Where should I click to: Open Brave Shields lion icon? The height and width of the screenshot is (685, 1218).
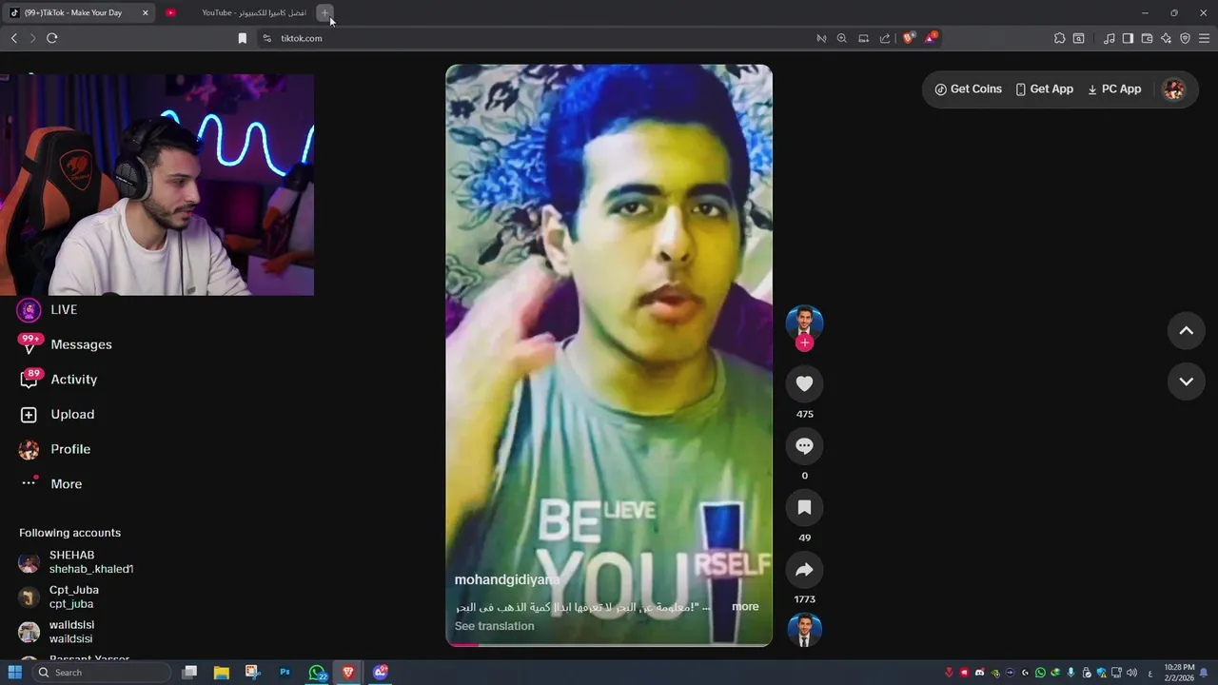pos(909,38)
